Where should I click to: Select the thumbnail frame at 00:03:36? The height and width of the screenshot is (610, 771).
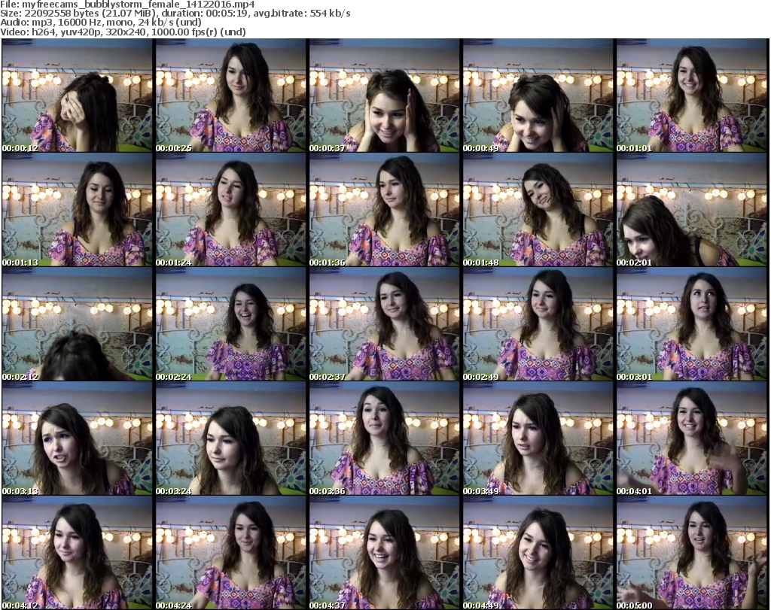click(385, 439)
